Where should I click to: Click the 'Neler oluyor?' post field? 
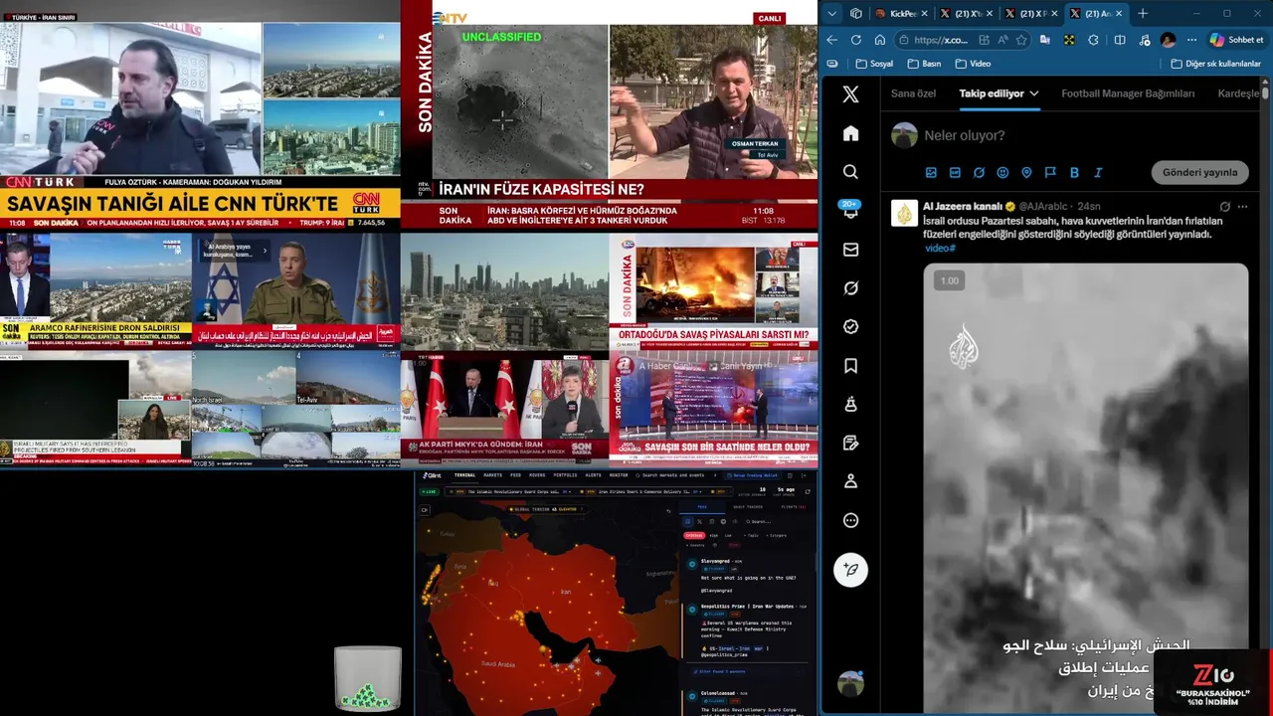coord(965,135)
